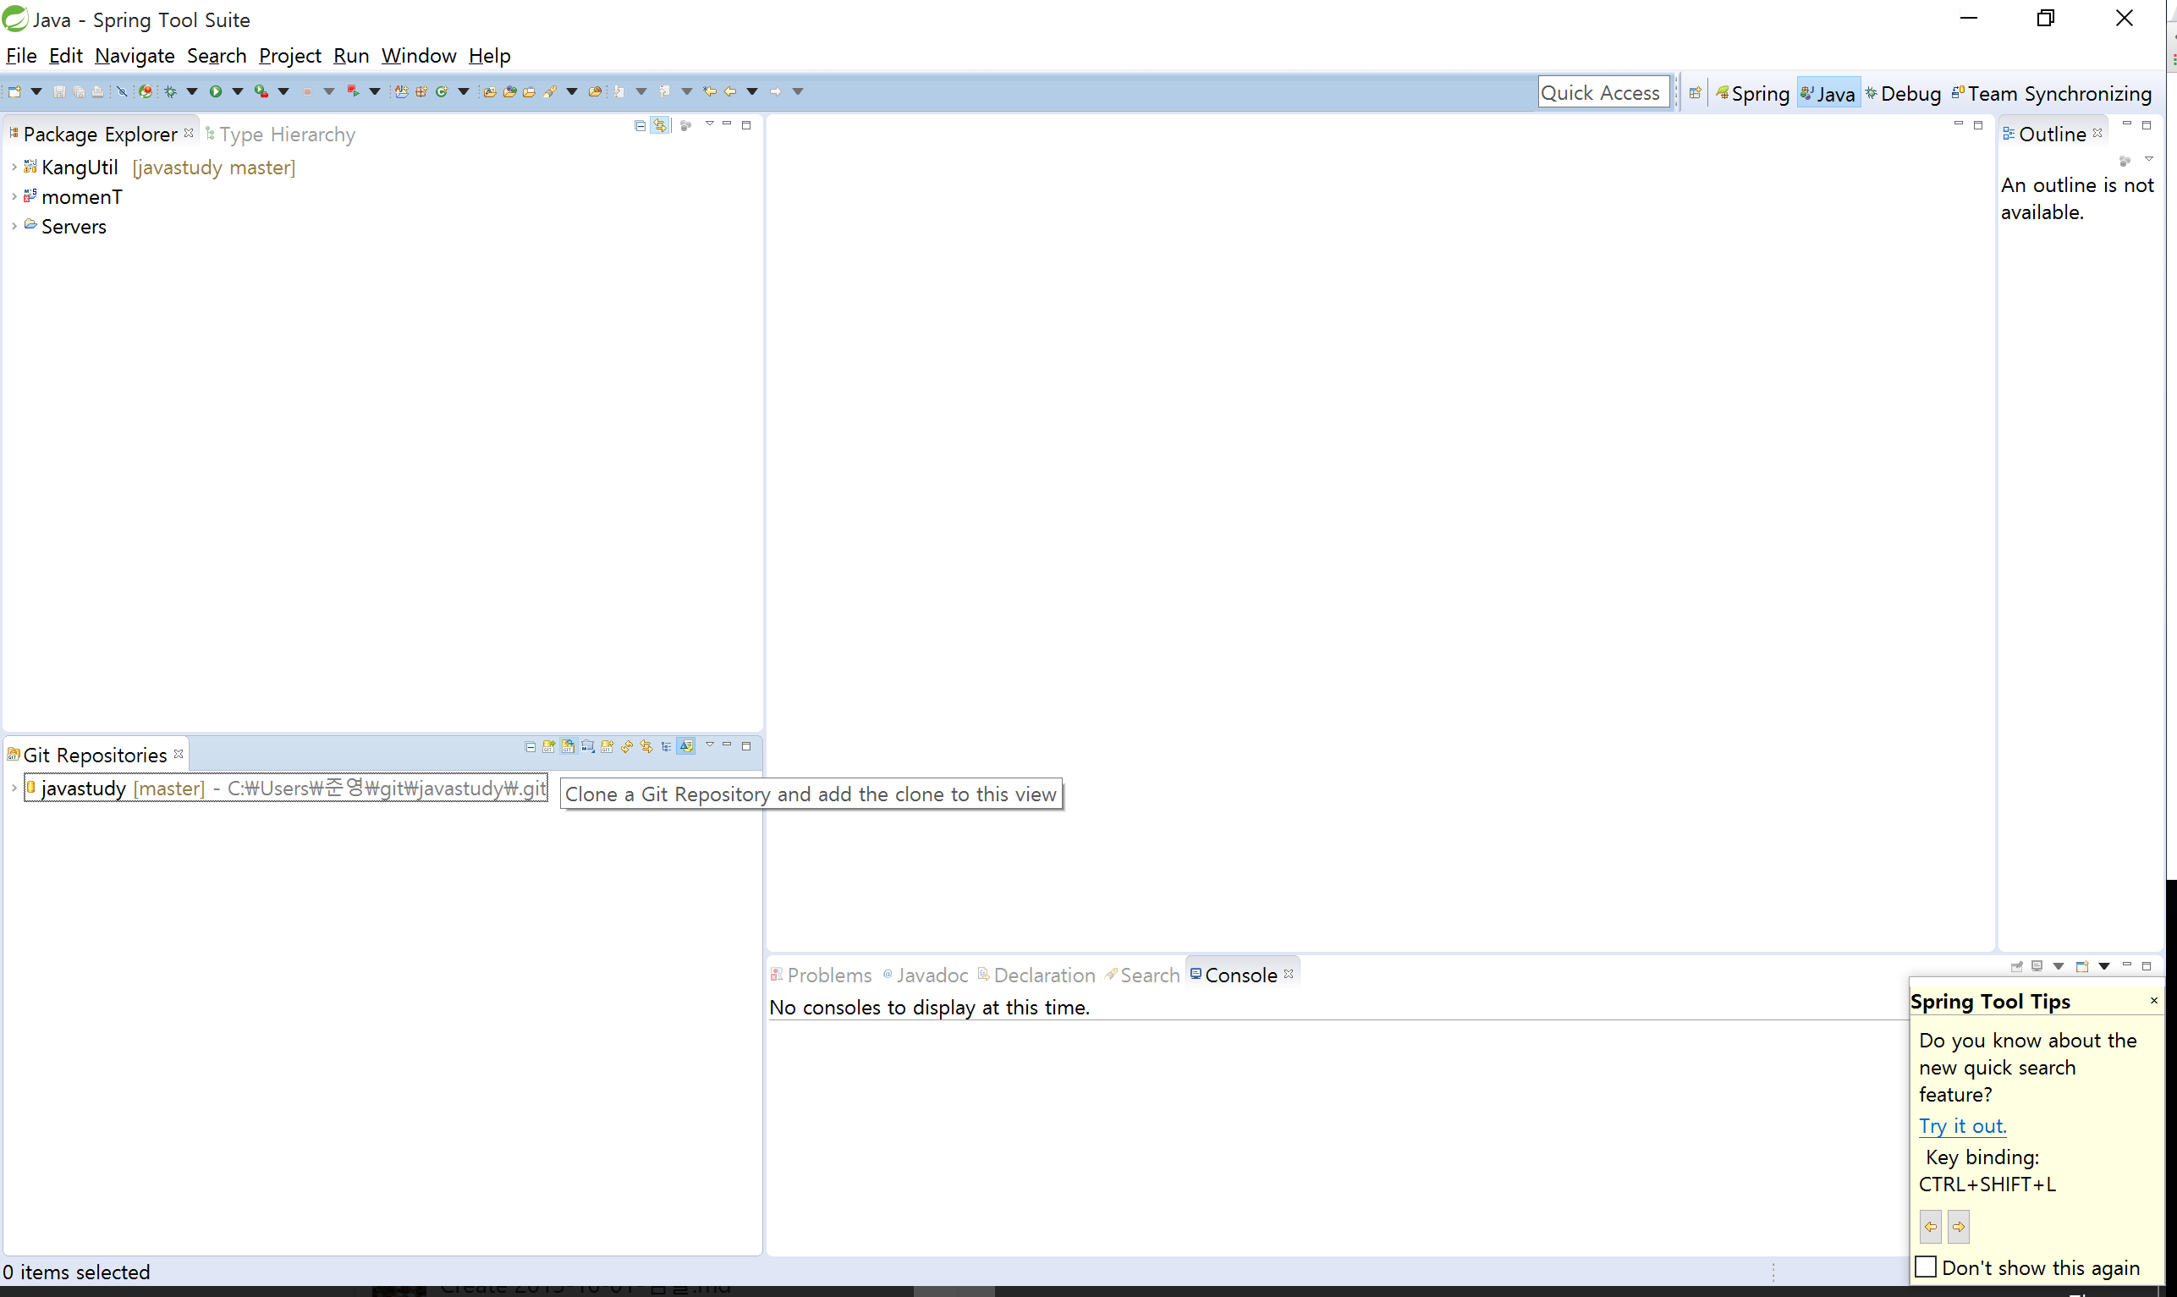Toggle Link with Selection in Git Repositories
The height and width of the screenshot is (1297, 2177).
pyautogui.click(x=646, y=746)
